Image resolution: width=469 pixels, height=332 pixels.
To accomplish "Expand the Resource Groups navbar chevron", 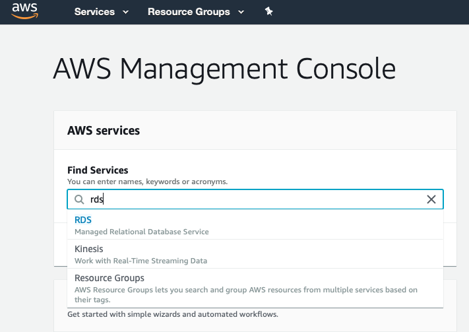I will click(x=241, y=12).
